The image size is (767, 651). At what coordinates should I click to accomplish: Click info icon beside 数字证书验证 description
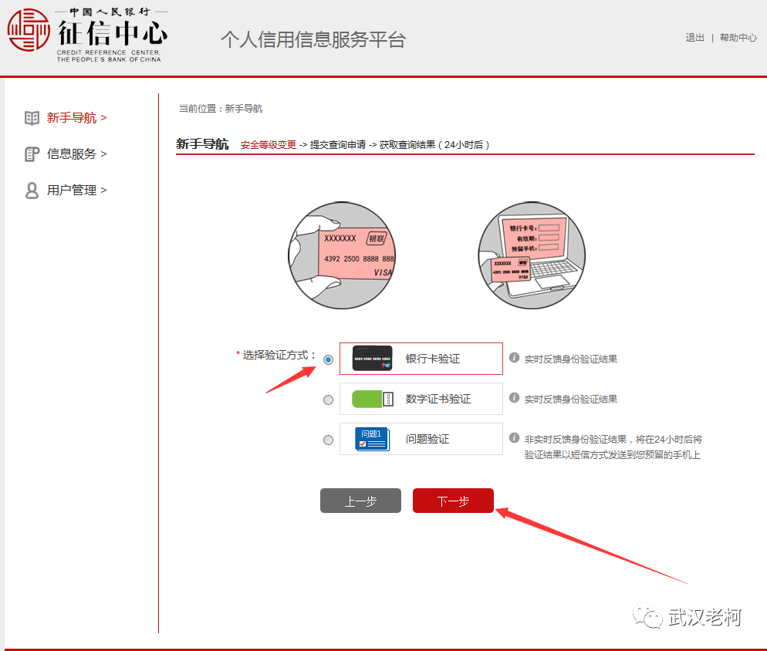514,398
